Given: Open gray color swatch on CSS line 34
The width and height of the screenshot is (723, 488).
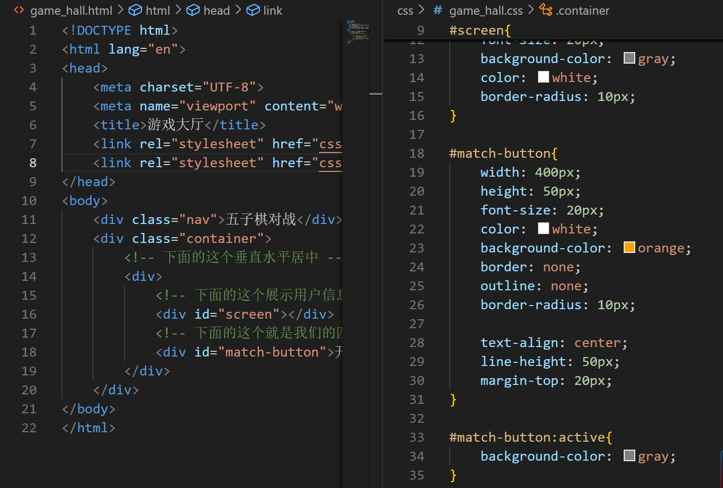Looking at the screenshot, I should [x=629, y=455].
